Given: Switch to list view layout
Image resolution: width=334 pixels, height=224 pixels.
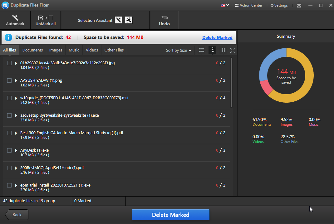Looking at the screenshot, I should (x=201, y=50).
